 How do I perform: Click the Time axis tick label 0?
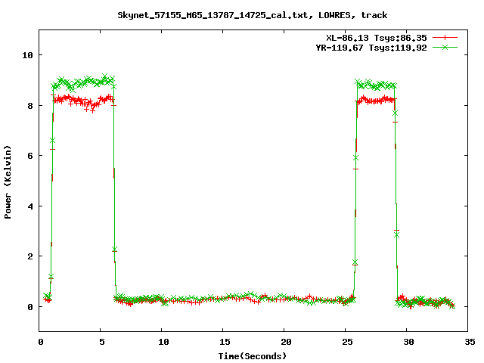click(41, 342)
